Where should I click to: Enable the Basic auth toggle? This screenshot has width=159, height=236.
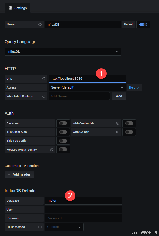coord(63,123)
